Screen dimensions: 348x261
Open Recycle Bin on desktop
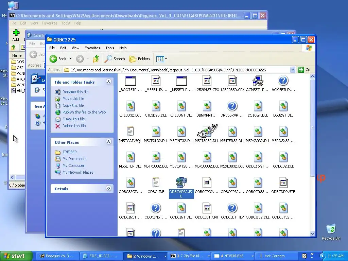[331, 232]
